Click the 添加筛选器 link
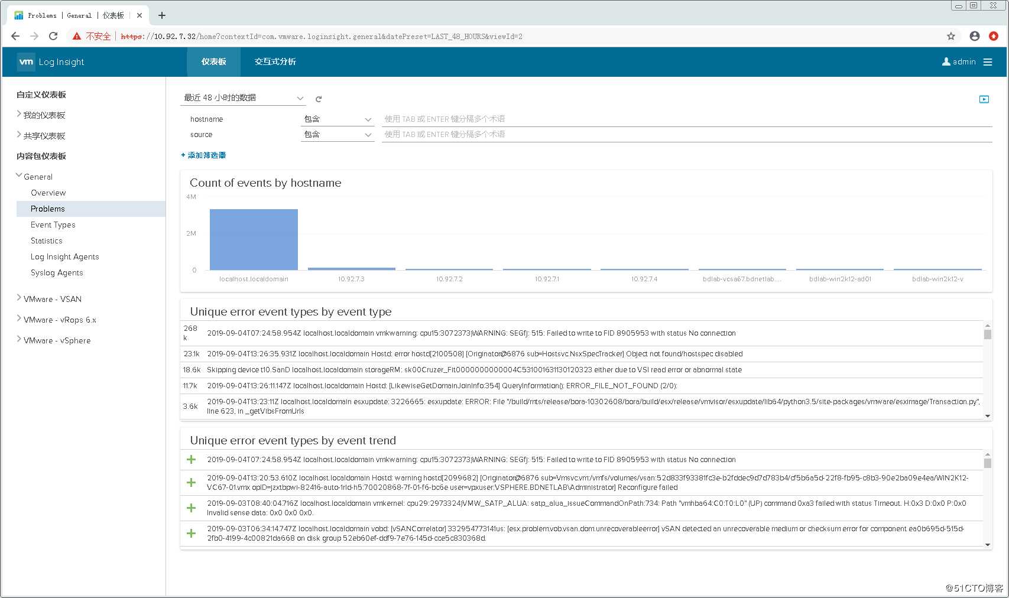The width and height of the screenshot is (1009, 598). [203, 155]
